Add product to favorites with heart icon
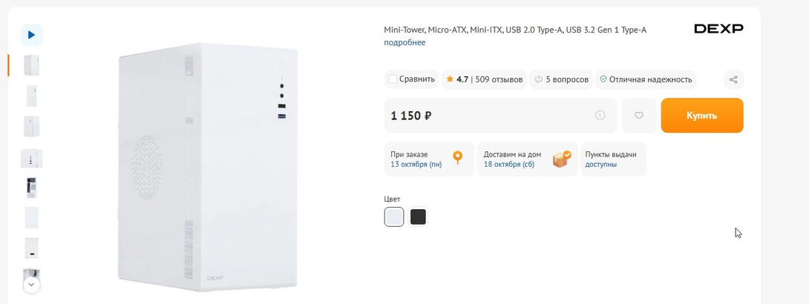This screenshot has width=809, height=304. [639, 116]
